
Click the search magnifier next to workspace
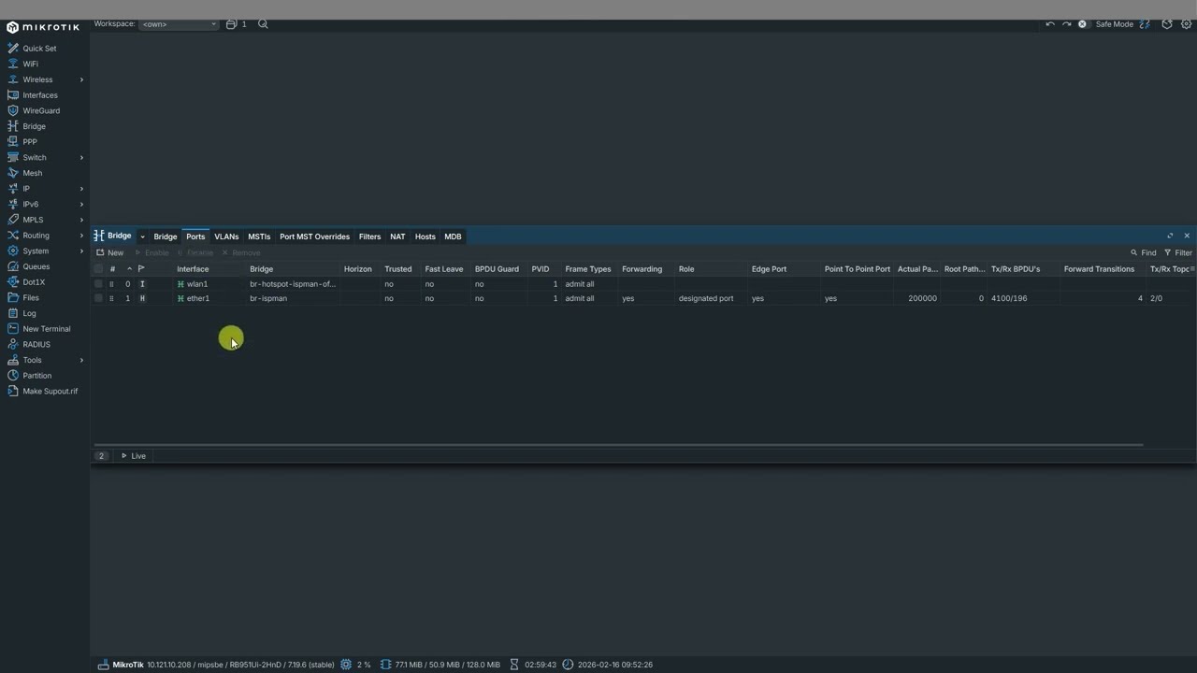[x=263, y=24]
